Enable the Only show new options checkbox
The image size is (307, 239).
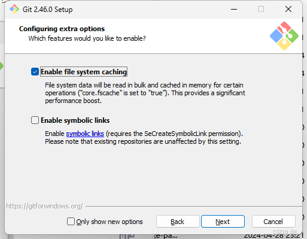(x=71, y=222)
